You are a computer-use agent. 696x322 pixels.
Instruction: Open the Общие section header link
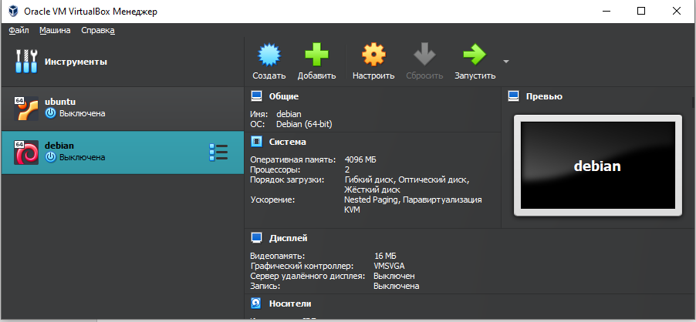tap(284, 96)
